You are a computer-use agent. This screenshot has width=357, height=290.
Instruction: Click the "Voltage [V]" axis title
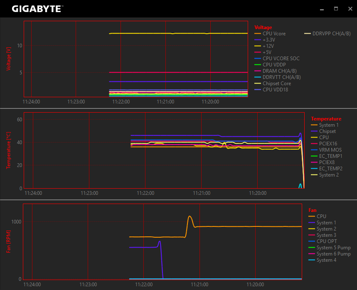click(x=8, y=59)
